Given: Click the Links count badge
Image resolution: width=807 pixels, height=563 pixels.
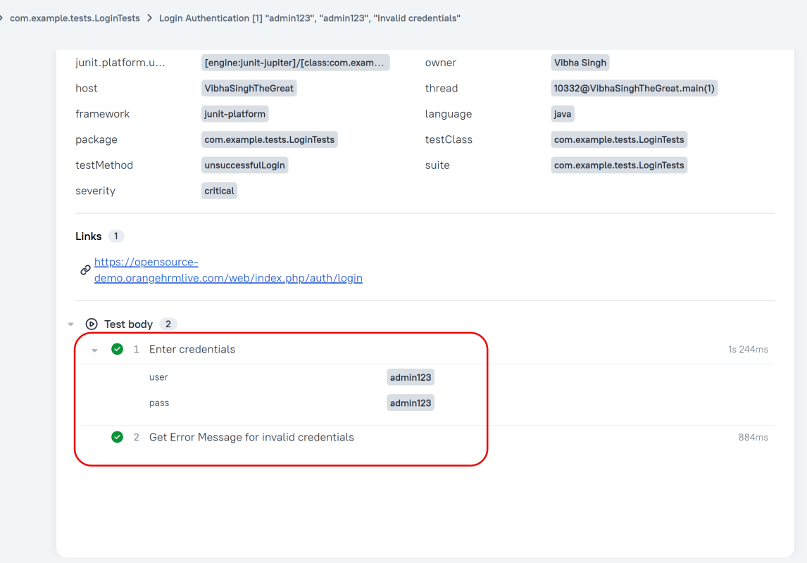Looking at the screenshot, I should point(116,236).
